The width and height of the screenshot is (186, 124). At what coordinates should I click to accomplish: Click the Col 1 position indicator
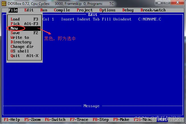point(48,19)
